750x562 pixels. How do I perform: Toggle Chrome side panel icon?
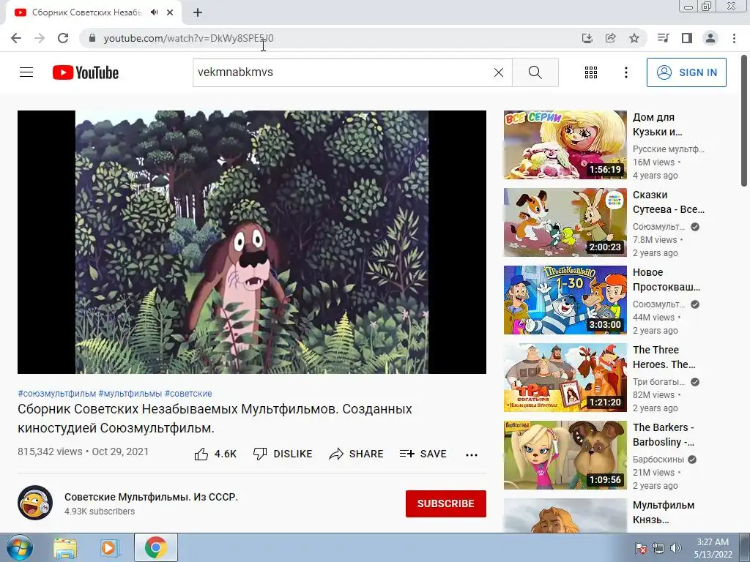[x=687, y=38]
